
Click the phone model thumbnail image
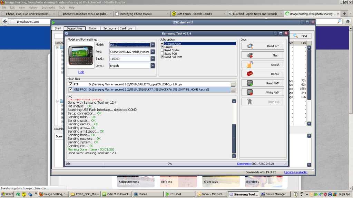pyautogui.click(x=81, y=55)
